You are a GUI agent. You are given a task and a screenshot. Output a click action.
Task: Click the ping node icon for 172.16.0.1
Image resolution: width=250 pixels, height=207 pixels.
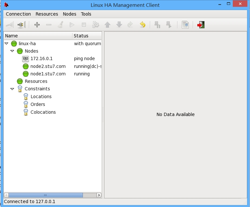pos(25,59)
